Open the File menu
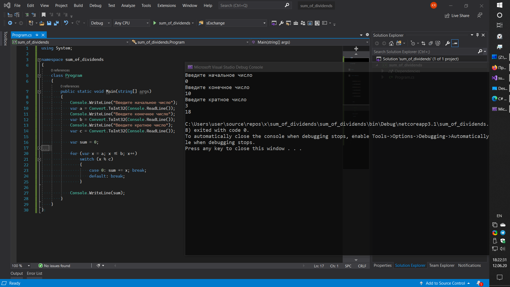 [17, 5]
